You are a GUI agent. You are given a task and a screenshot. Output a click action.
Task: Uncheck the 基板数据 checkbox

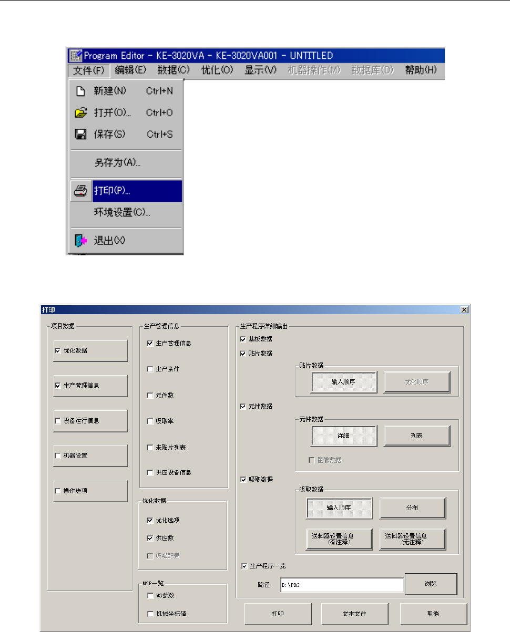[x=243, y=339]
